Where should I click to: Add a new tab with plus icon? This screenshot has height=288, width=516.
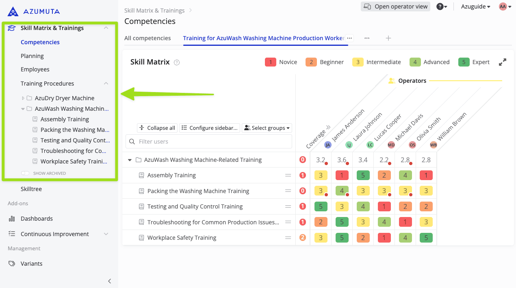coord(388,38)
